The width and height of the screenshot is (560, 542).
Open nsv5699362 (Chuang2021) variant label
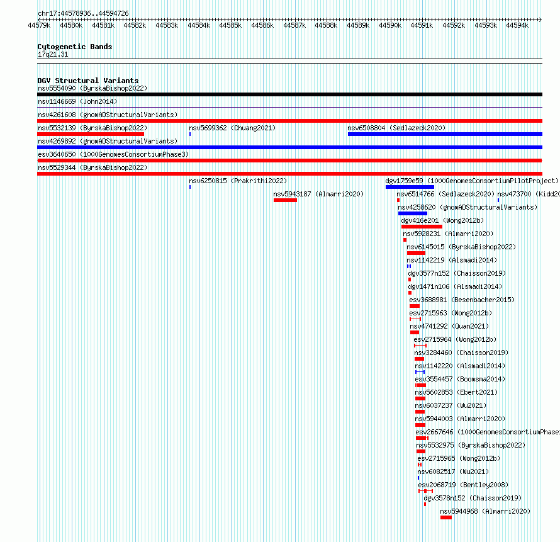point(233,128)
